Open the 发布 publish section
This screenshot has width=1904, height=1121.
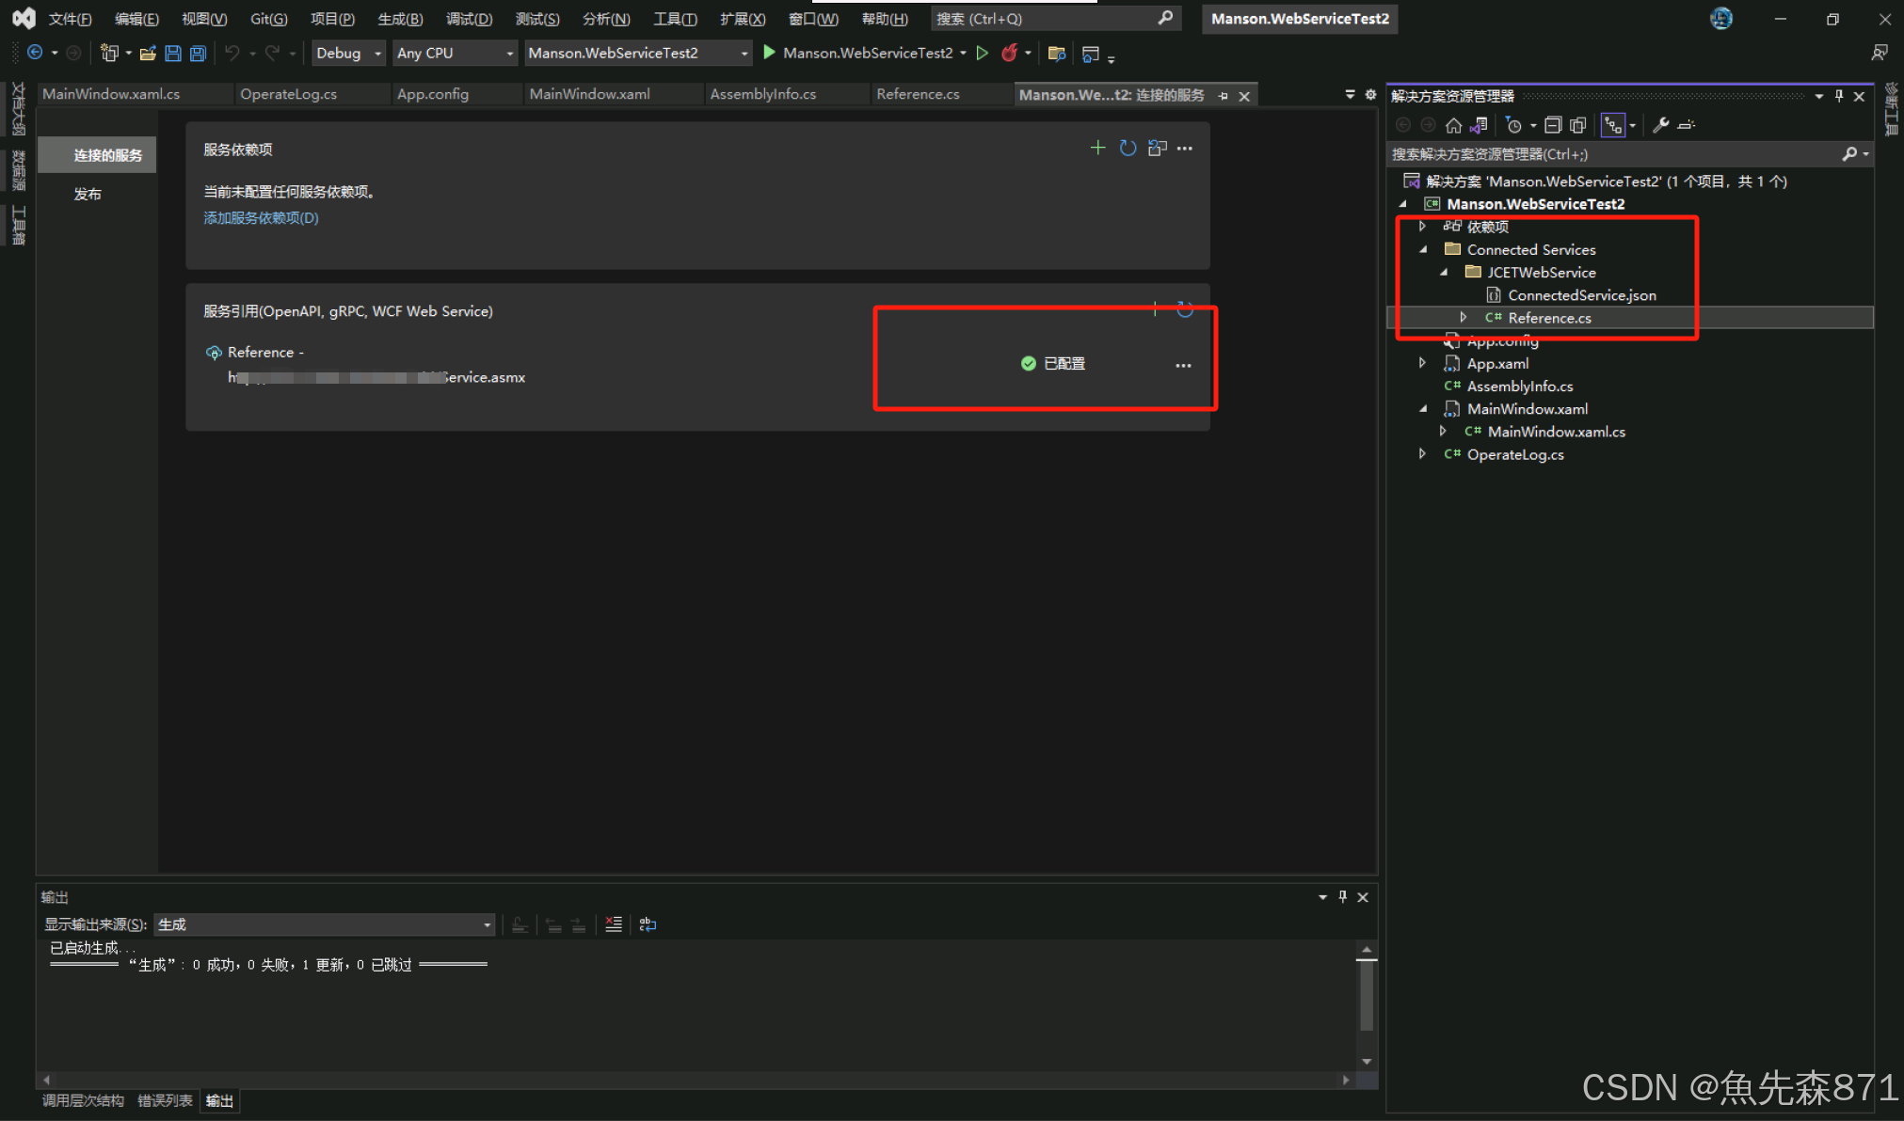88,194
